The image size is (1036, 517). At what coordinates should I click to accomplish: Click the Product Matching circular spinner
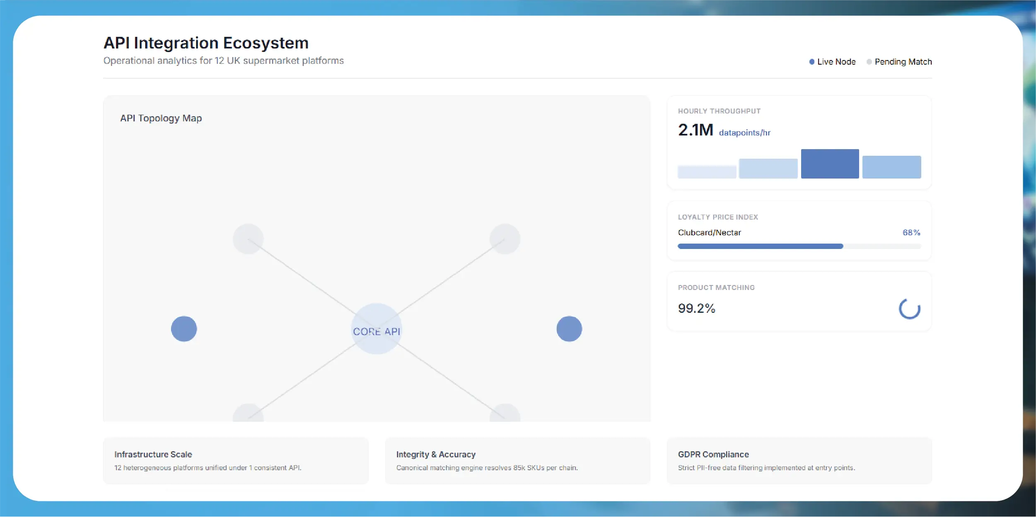(x=910, y=309)
